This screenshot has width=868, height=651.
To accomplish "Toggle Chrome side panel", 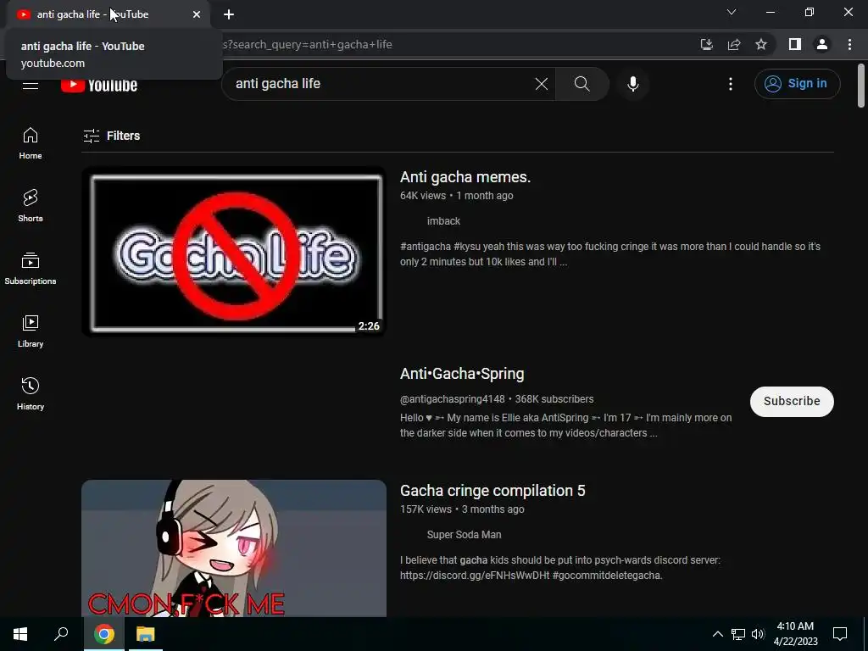I will [x=795, y=44].
